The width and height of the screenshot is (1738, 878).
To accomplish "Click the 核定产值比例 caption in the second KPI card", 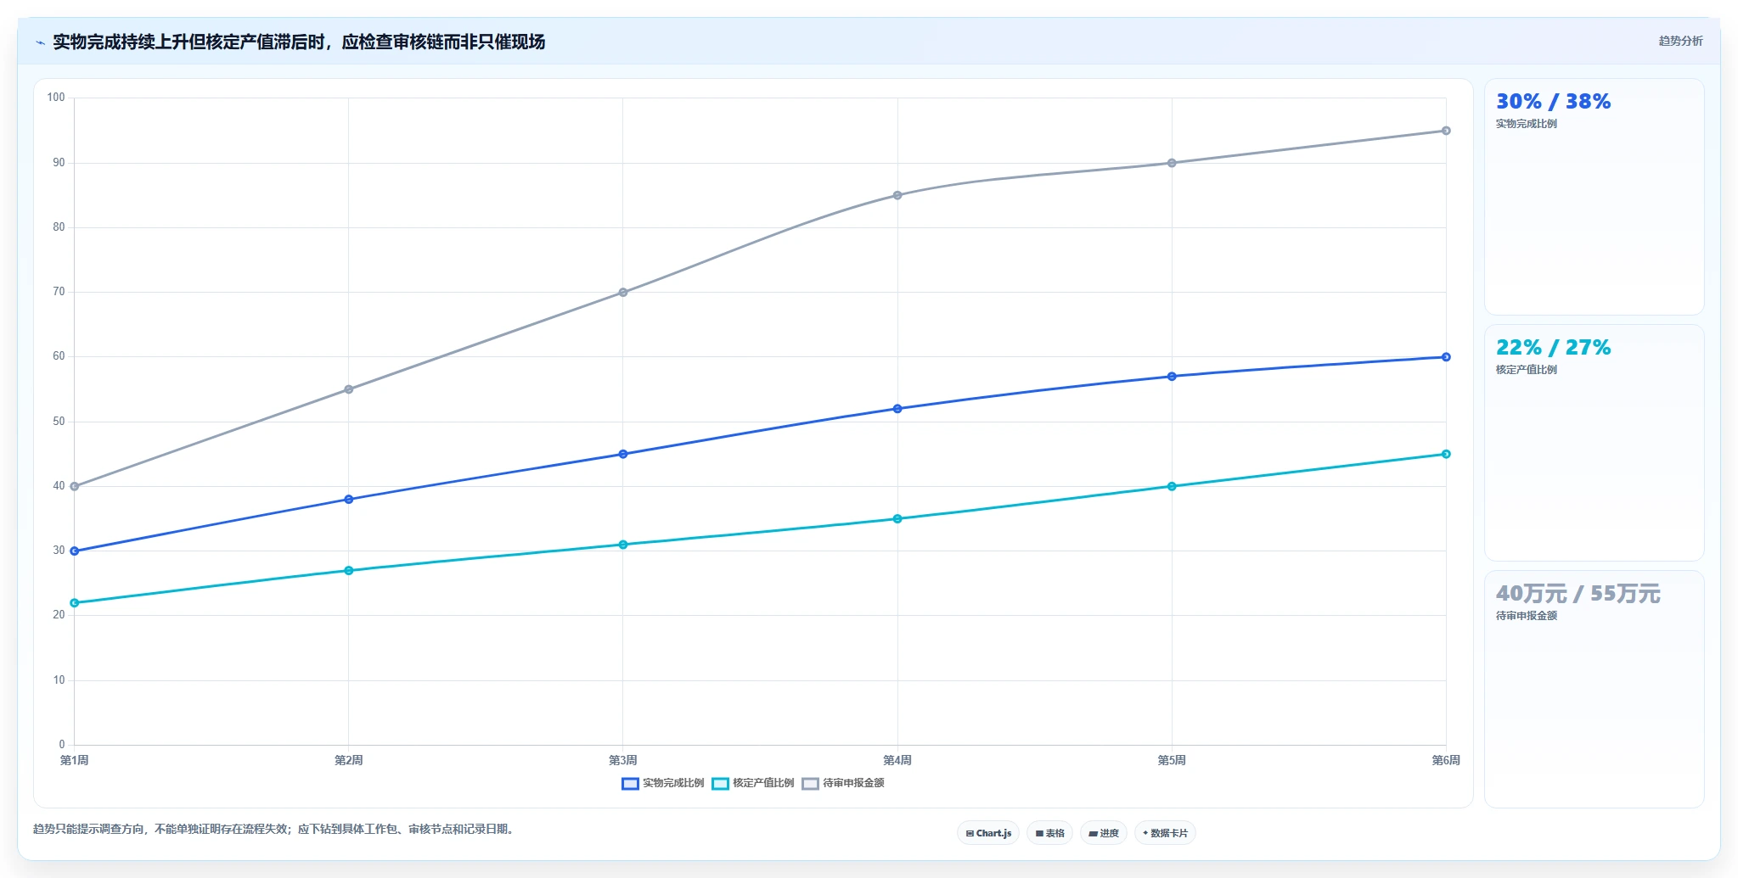I will pyautogui.click(x=1526, y=370).
